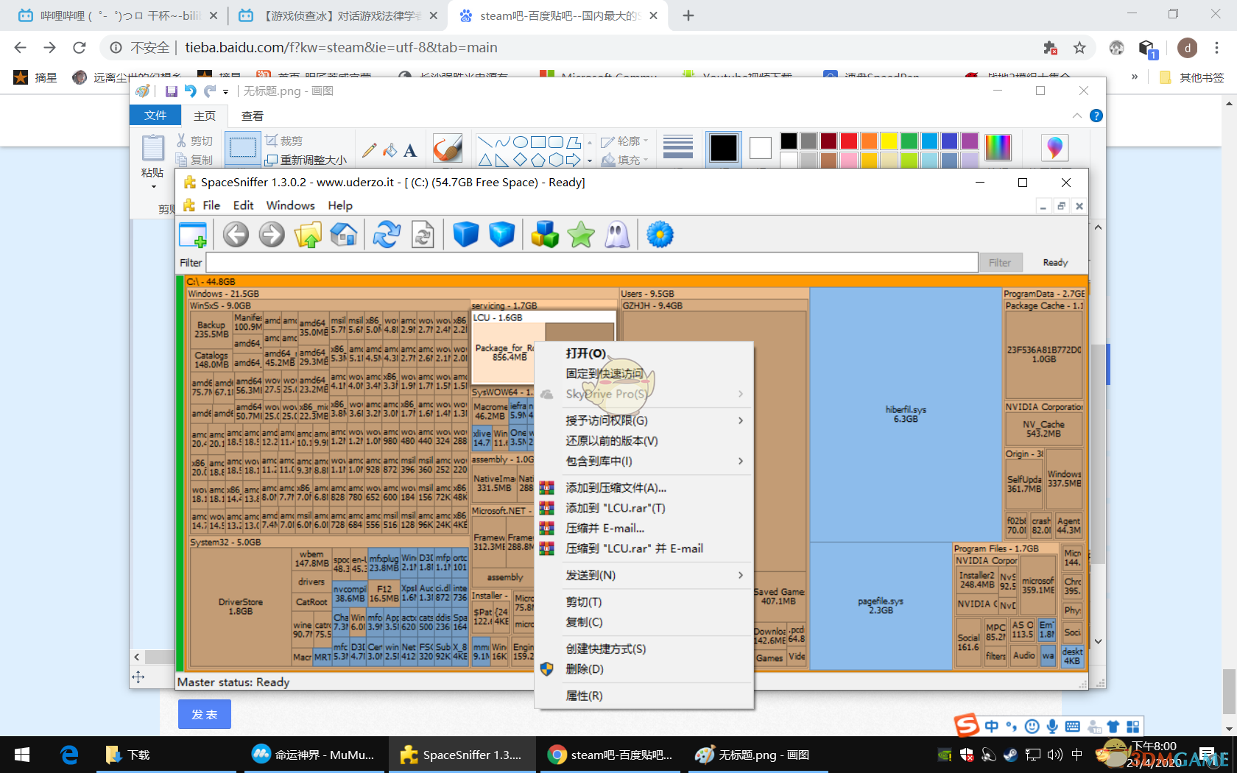The height and width of the screenshot is (773, 1237).
Task: Open Paint Edit colors rainbow swatch
Action: (998, 147)
